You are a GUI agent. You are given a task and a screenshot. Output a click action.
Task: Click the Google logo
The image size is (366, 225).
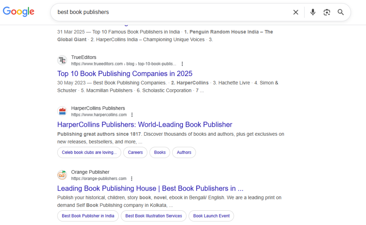[x=19, y=12]
